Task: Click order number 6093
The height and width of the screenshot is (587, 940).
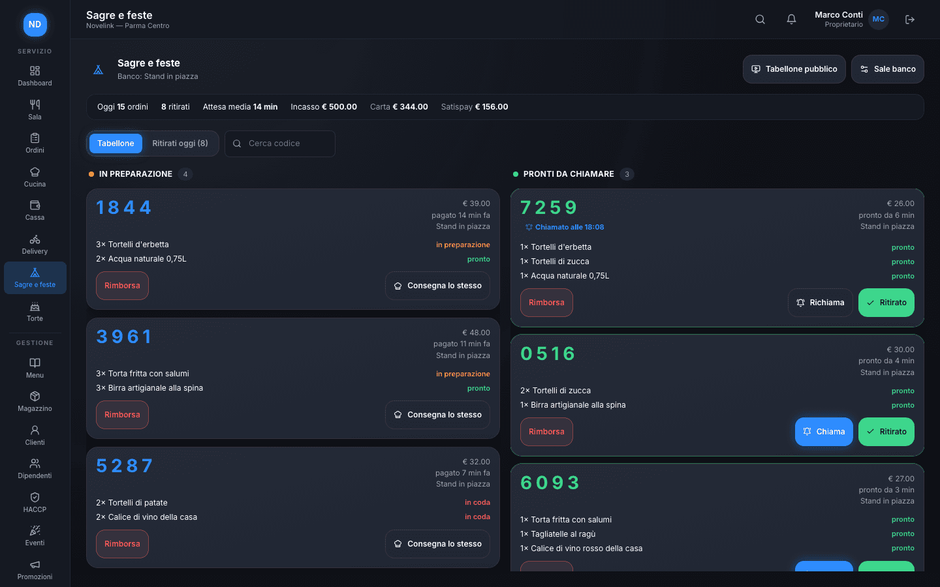Action: pos(550,483)
